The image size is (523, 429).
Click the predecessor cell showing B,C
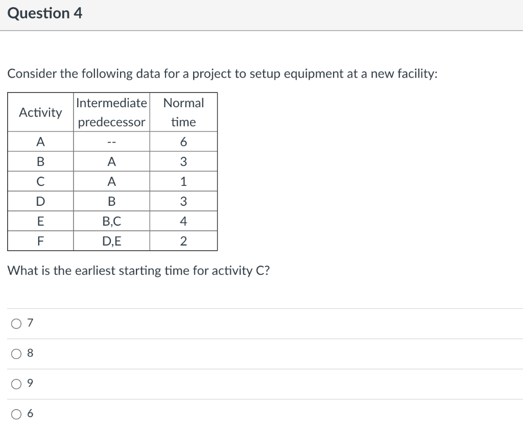(x=111, y=221)
